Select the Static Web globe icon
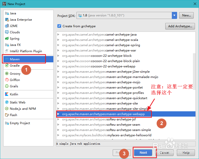The image size is (199, 159). click(x=7, y=102)
